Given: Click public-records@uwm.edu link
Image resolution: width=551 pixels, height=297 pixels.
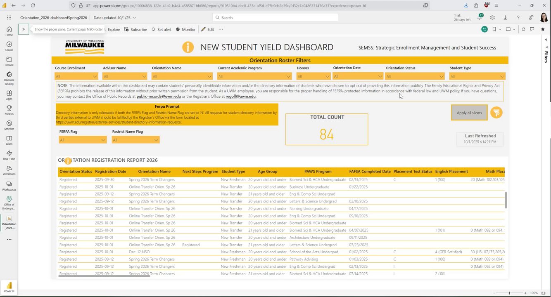Looking at the screenshot, I should tap(159, 96).
